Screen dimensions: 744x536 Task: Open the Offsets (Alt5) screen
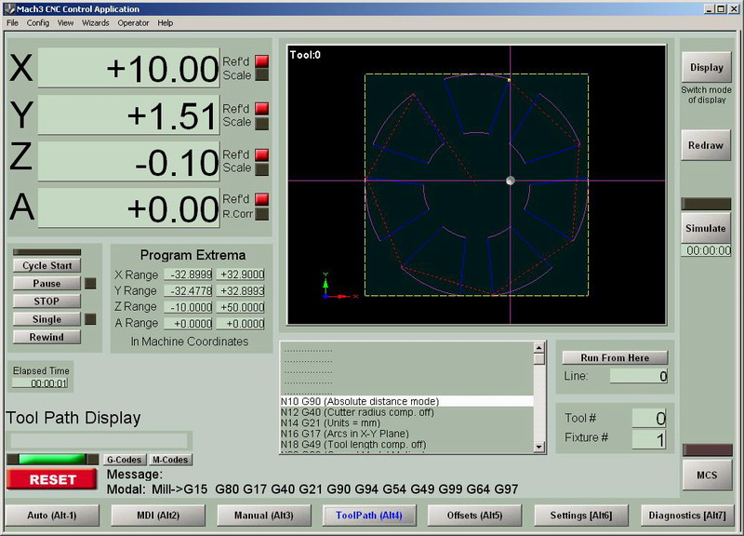(x=474, y=516)
